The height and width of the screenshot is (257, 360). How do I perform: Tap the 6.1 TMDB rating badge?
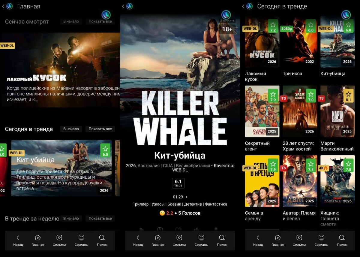pyautogui.click(x=178, y=183)
